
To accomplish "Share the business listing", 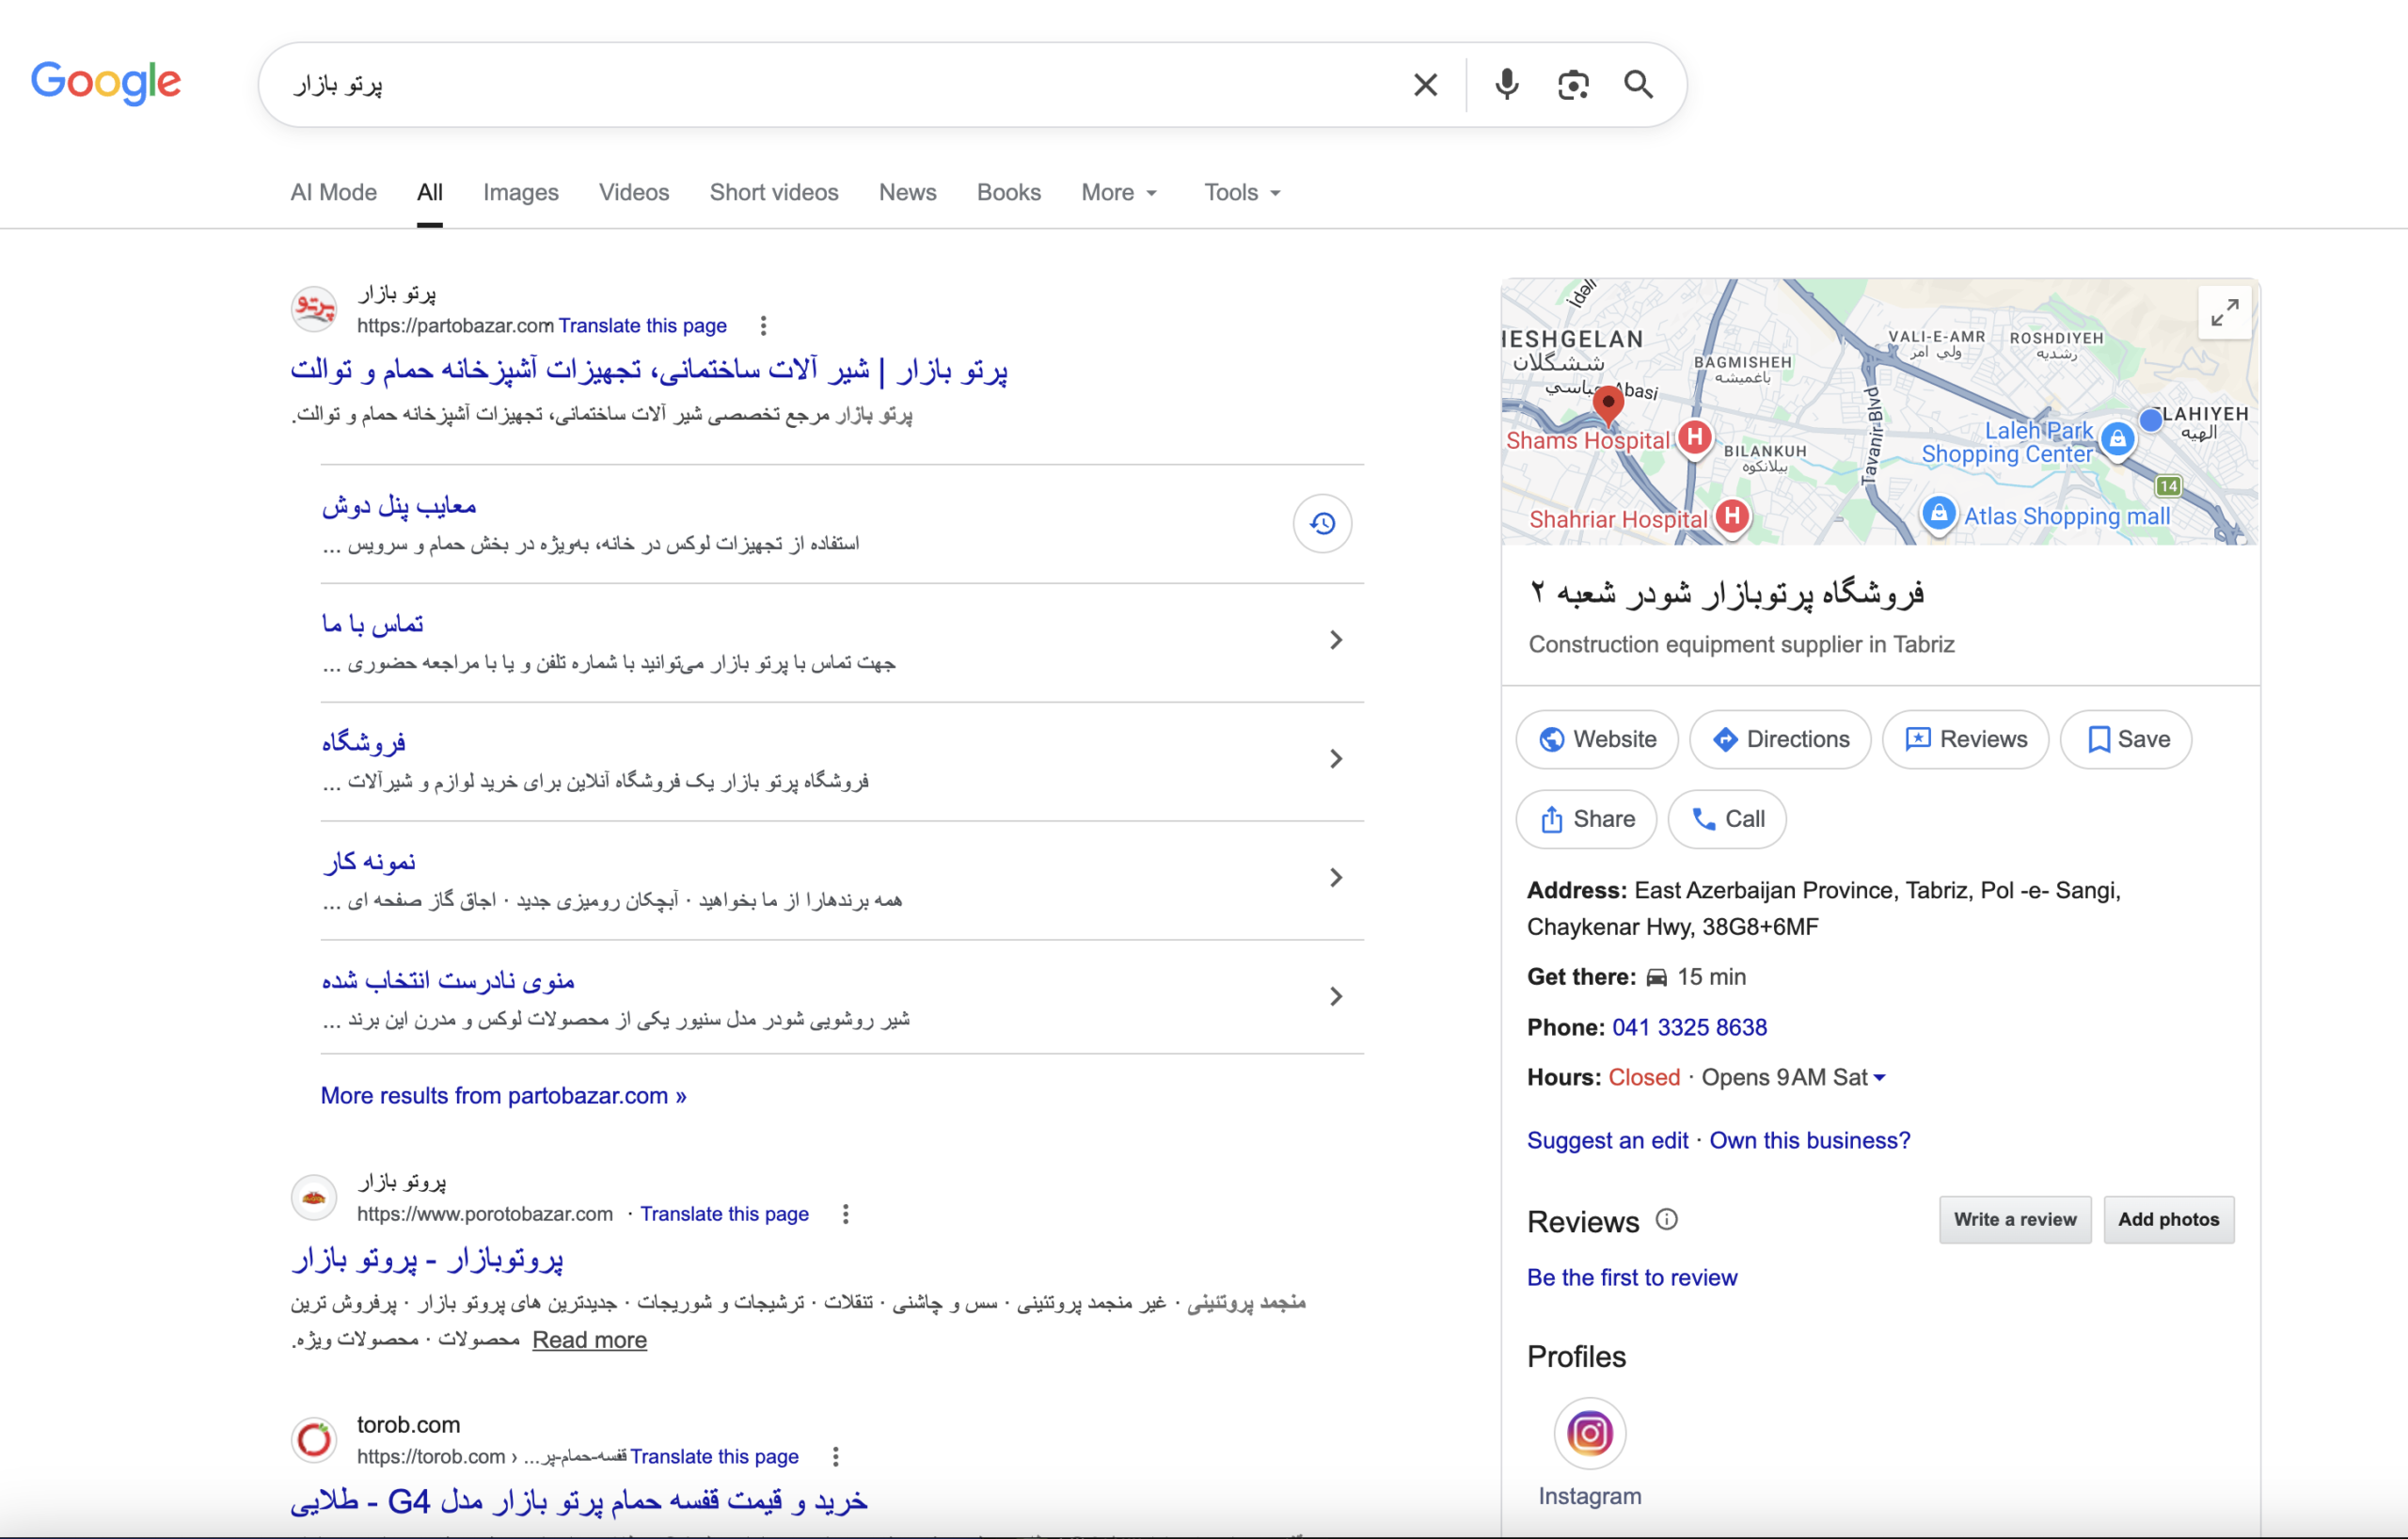I will click(1586, 820).
